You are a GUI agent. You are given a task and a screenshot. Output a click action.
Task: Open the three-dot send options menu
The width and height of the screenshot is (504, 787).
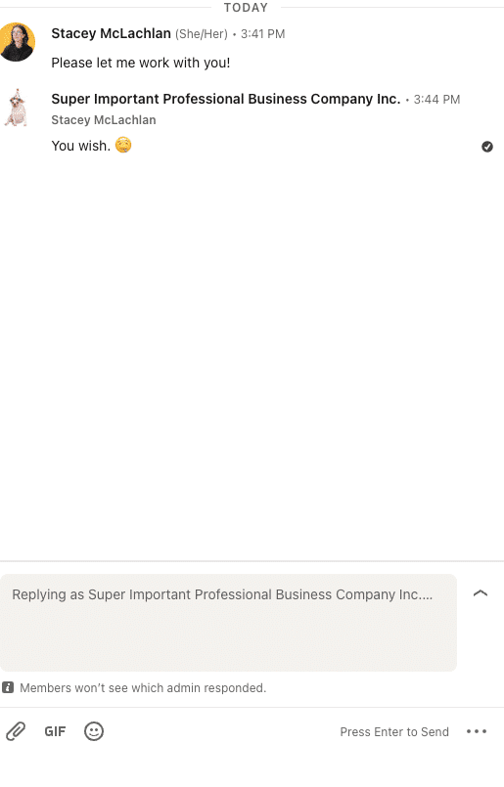477,731
